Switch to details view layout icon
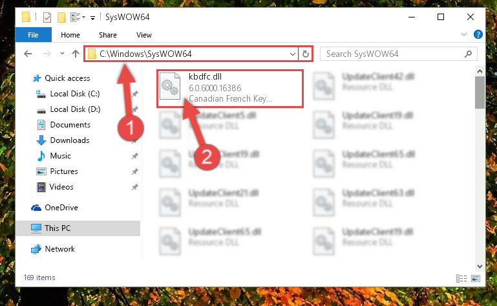This screenshot has width=497, height=306. pos(461,278)
